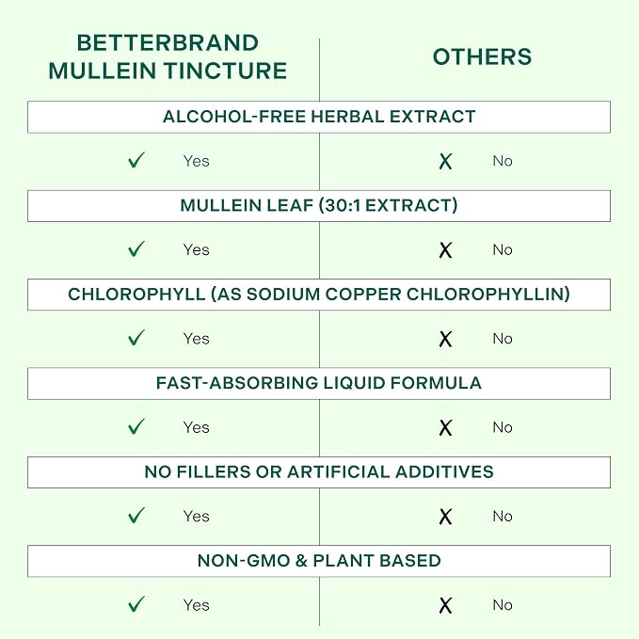This screenshot has width=639, height=639.
Task: Click the checkmark under Non-GMO & Plant Based
Action: pyautogui.click(x=136, y=604)
